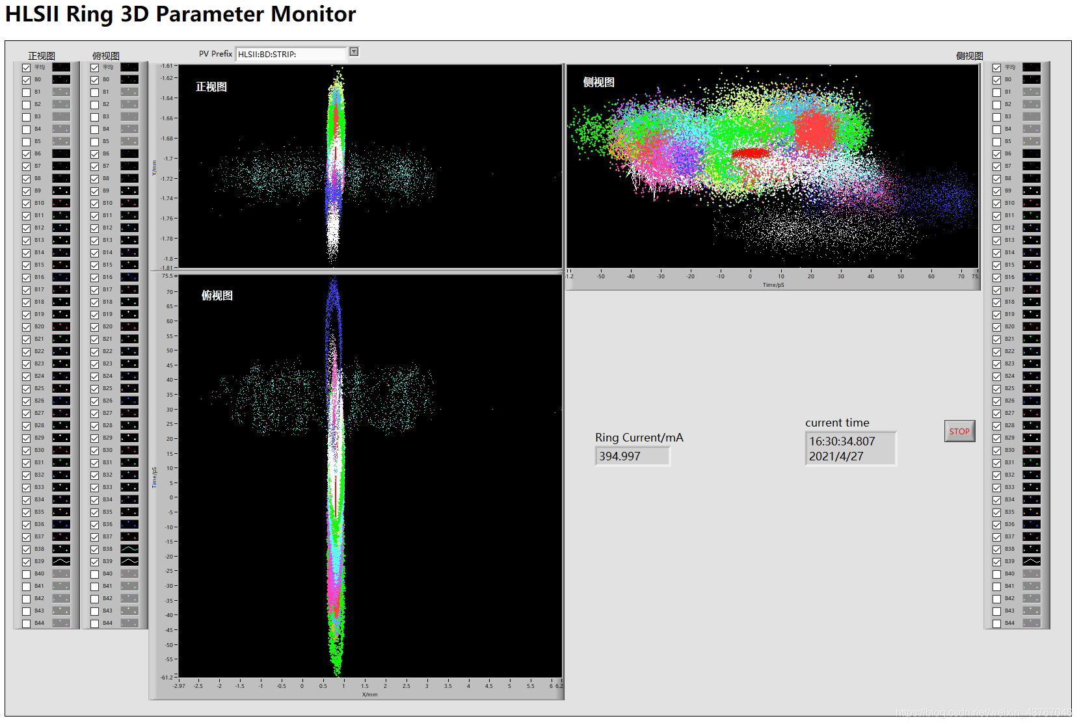This screenshot has height=725, width=1079.
Task: Click the 'Ring Current/mA' label
Action: pos(639,438)
